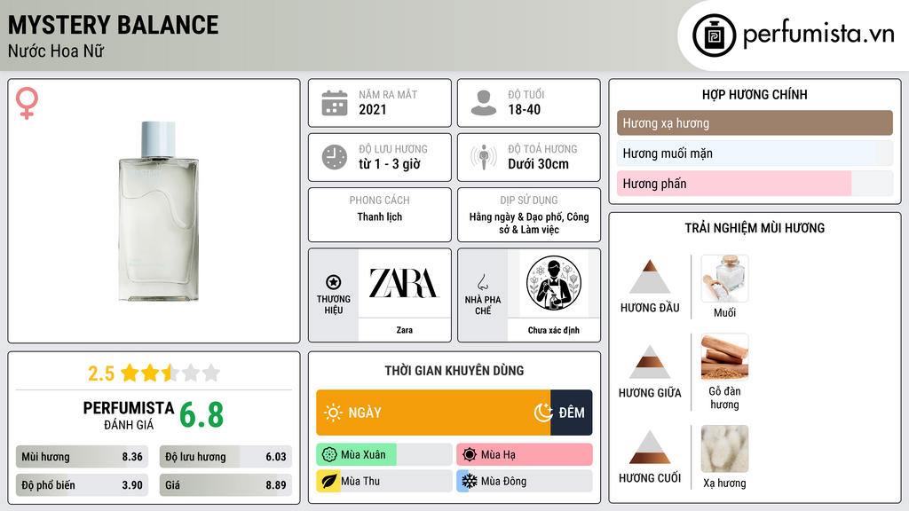
Task: Click the Zara brand name label
Action: pos(404,330)
